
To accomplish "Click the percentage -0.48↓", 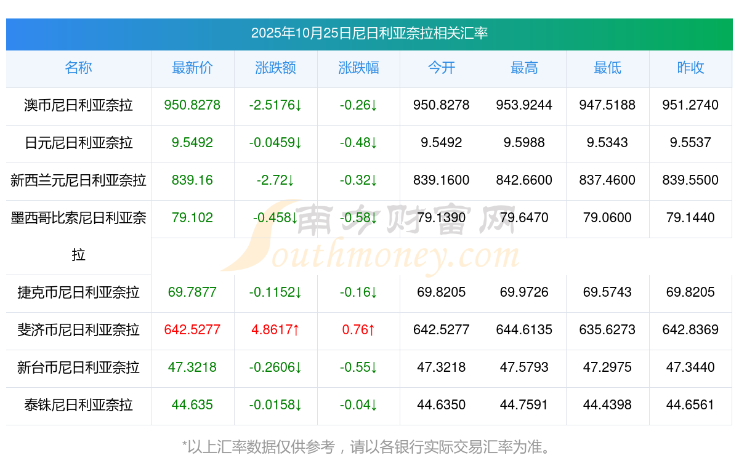I will [358, 143].
